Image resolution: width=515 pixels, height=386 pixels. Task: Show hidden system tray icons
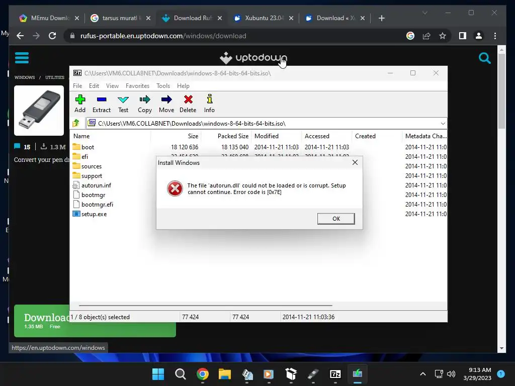pos(422,374)
